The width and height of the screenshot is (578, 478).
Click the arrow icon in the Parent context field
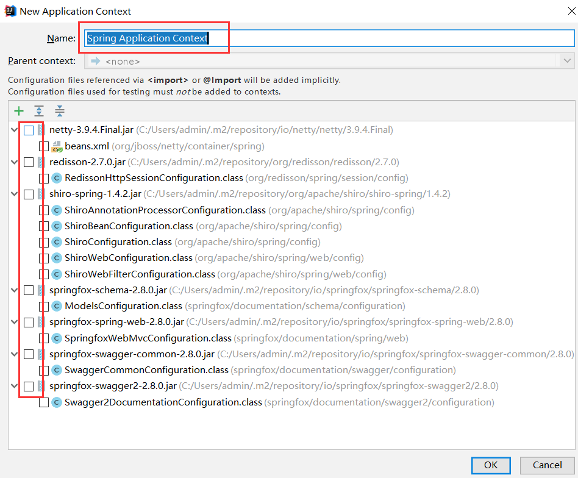click(96, 61)
